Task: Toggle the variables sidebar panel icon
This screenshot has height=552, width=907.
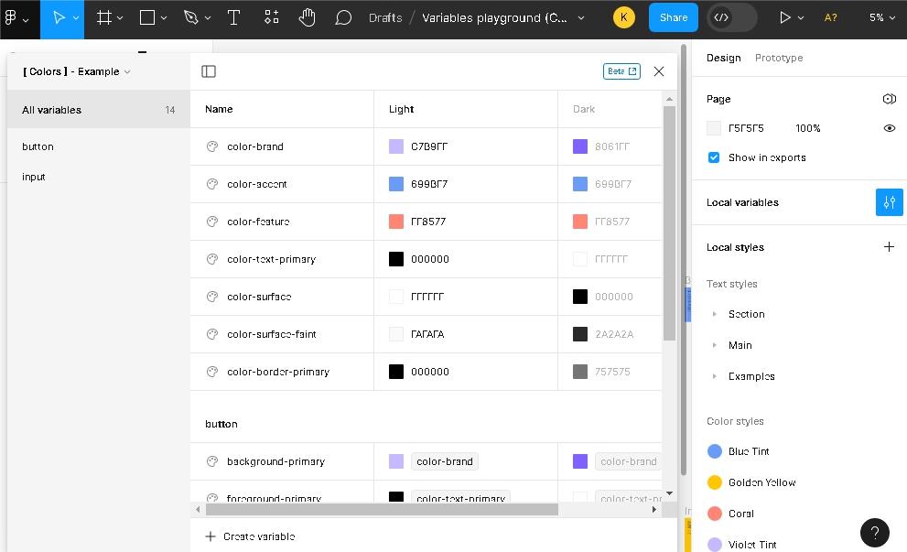Action: (209, 71)
